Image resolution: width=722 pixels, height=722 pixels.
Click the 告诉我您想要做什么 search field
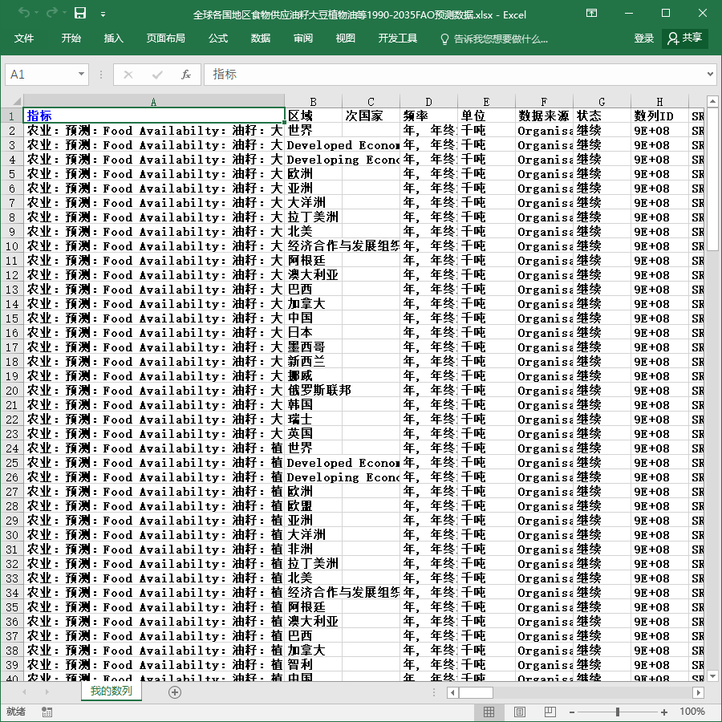coord(494,39)
